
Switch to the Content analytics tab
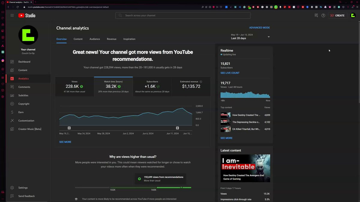point(78,39)
